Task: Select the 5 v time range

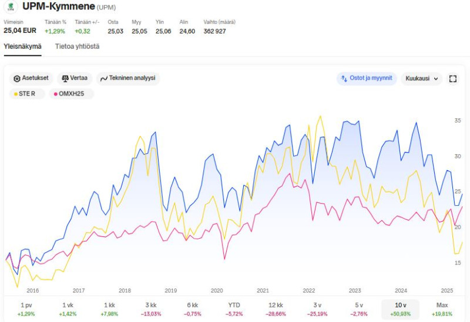Action: click(x=359, y=309)
